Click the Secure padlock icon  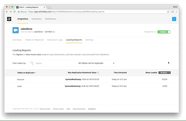point(19,12)
